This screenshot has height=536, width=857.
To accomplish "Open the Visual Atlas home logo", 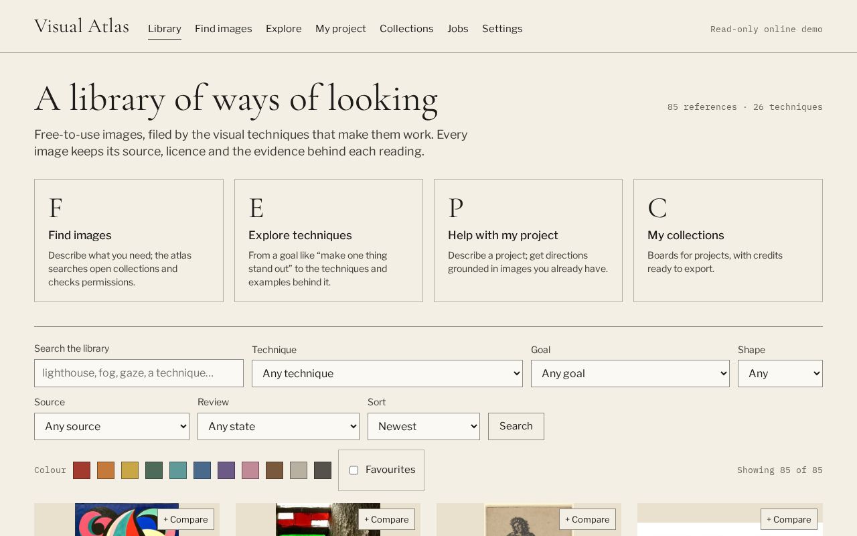I will click(x=82, y=27).
